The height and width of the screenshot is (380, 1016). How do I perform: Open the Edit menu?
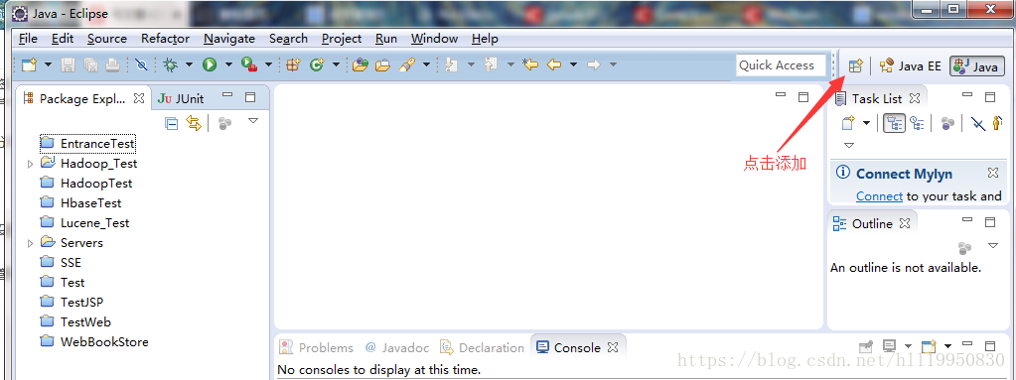tap(63, 39)
